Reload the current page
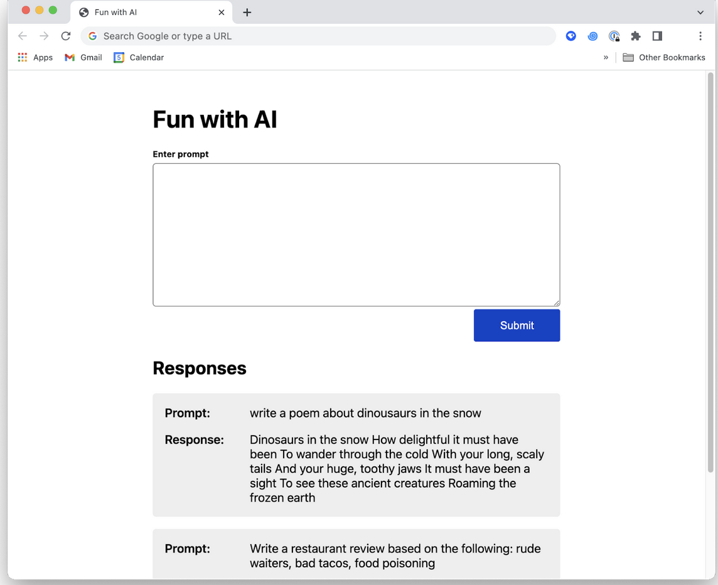This screenshot has height=585, width=718. point(66,36)
